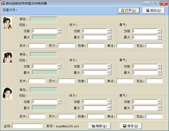Screen dimensions: 169x131
Task: Click third character's 体力 当前 spinner arrows
Action: [109, 102]
